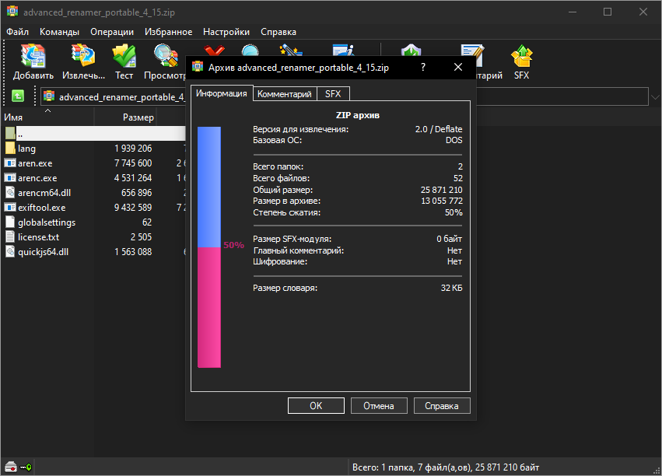Click the archive icon in dialog title bar
Image resolution: width=662 pixels, height=476 pixels.
pos(198,67)
